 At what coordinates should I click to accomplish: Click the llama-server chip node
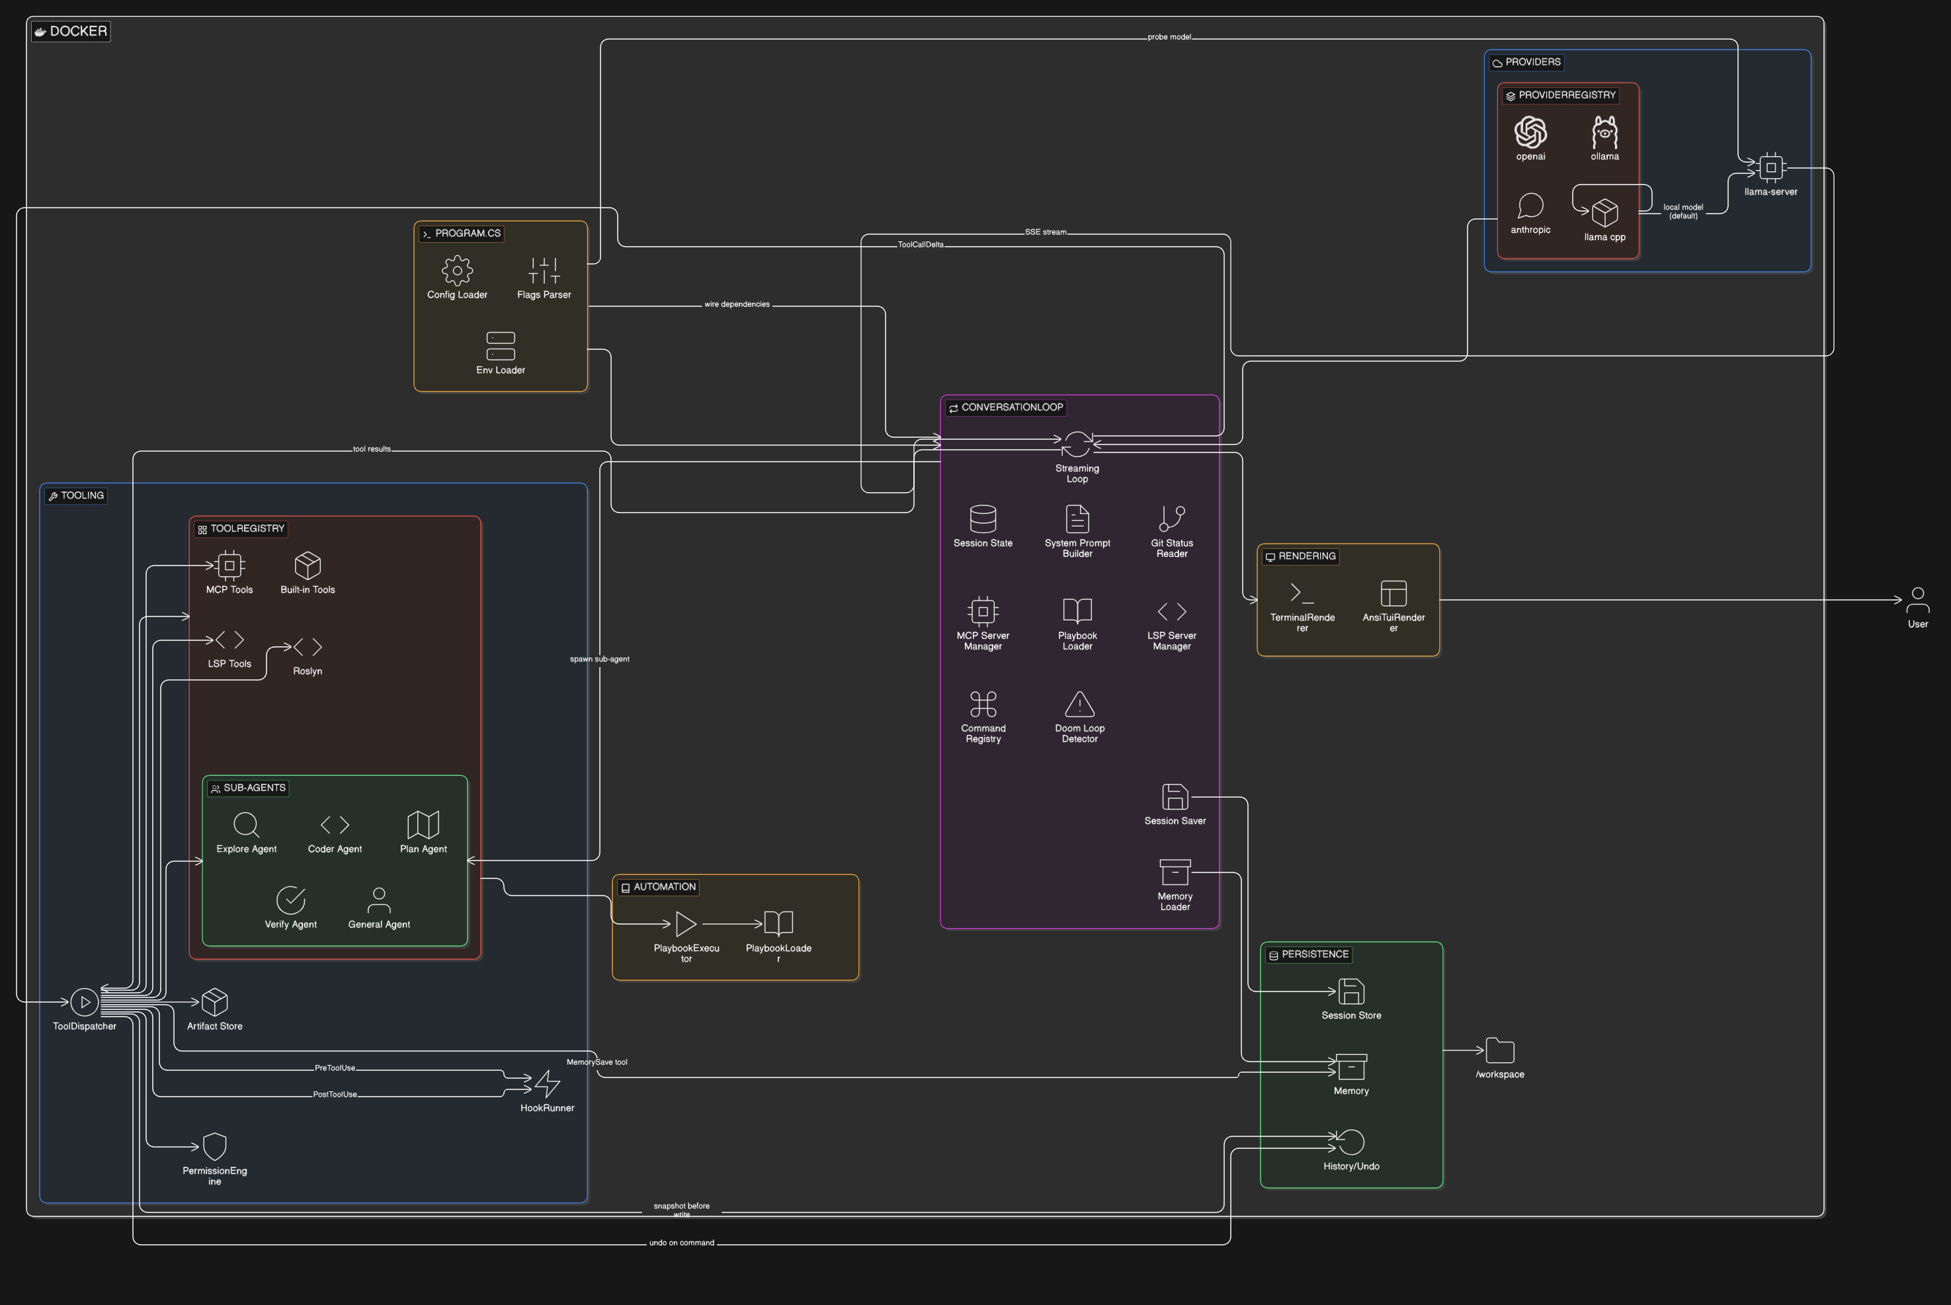(x=1770, y=167)
